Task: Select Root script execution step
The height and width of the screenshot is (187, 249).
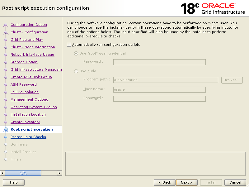Action: [32, 129]
